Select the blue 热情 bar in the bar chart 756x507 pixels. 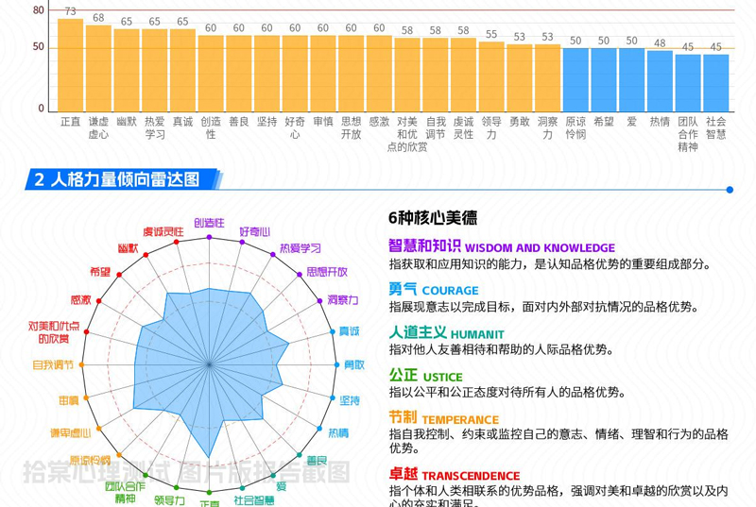click(x=660, y=81)
